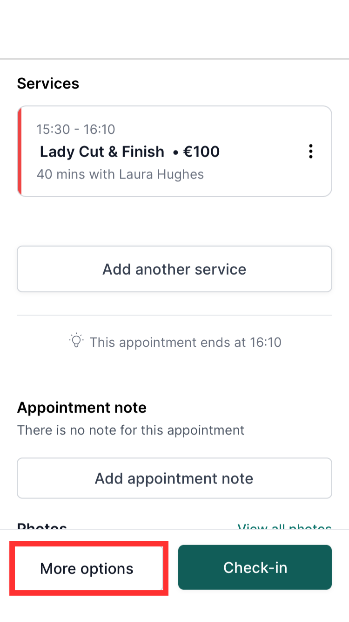
Task: Click the divider line below Add another service
Action: [174, 315]
